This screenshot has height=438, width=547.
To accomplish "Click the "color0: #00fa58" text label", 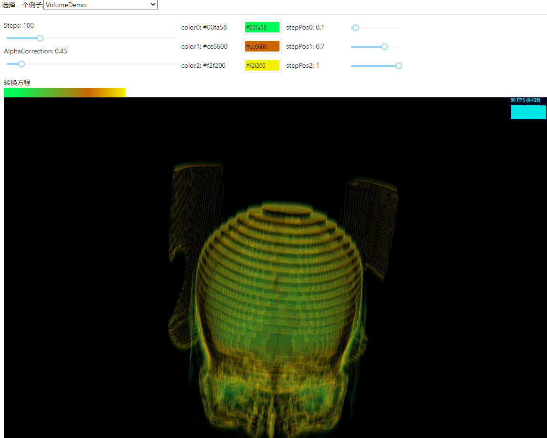I will point(204,27).
